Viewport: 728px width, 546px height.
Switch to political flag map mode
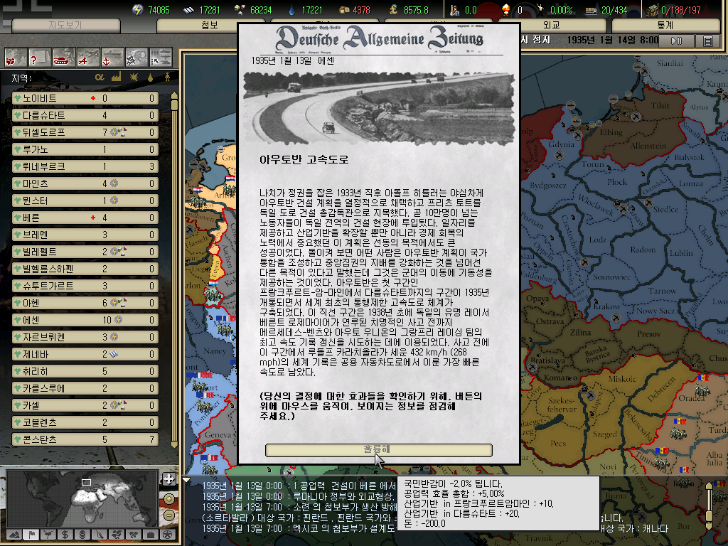[31, 535]
